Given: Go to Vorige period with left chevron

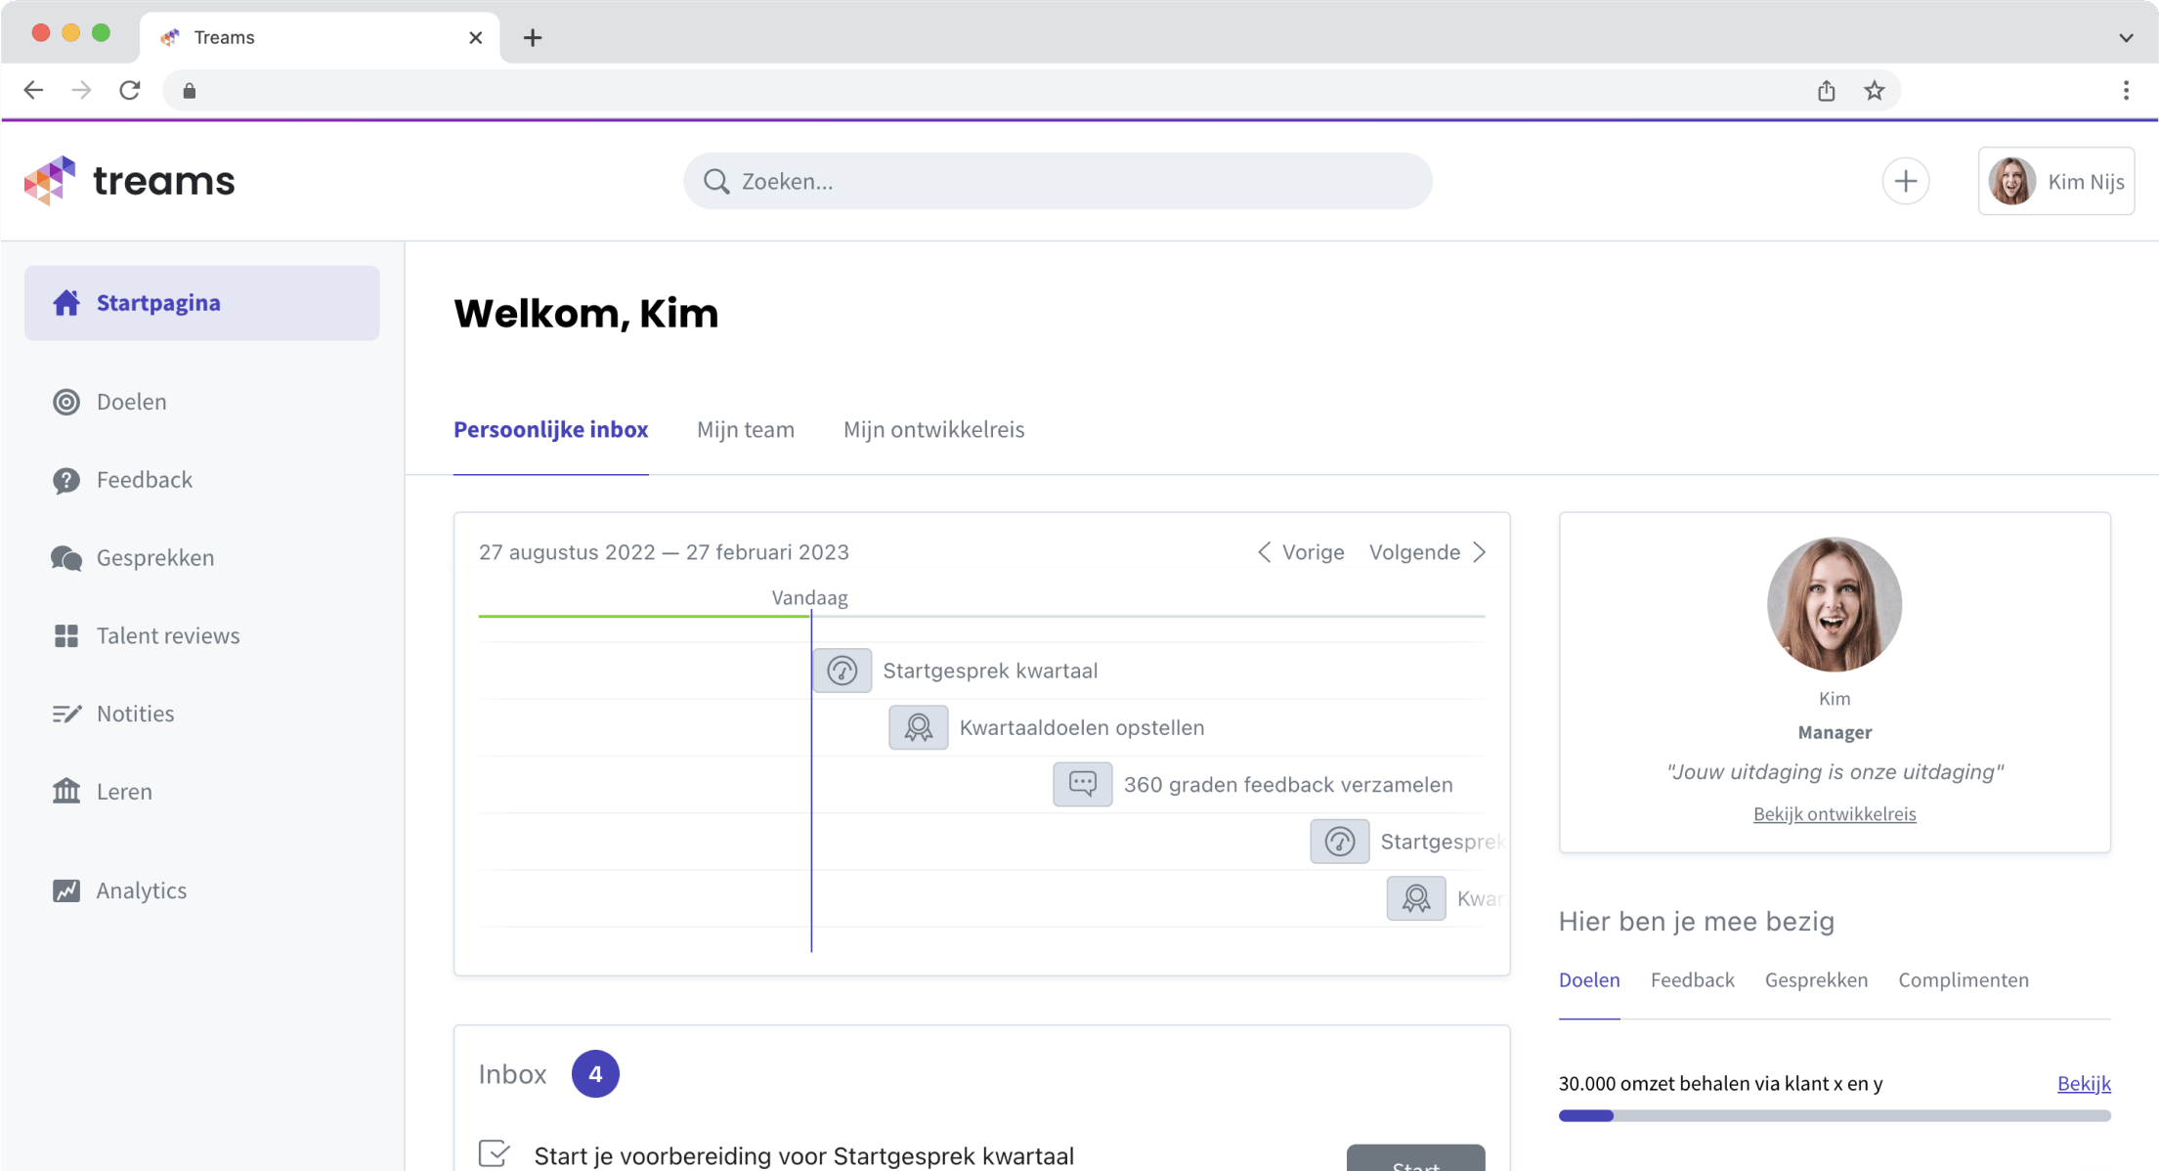Looking at the screenshot, I should [1265, 552].
